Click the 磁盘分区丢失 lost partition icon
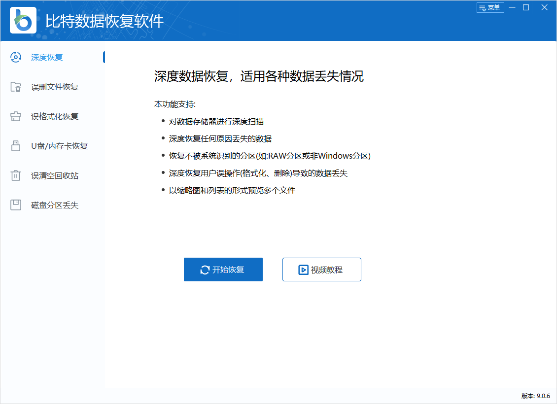The height and width of the screenshot is (404, 557). tap(16, 204)
